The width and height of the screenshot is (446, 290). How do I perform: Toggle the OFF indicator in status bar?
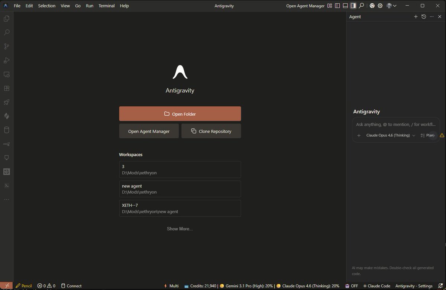click(x=352, y=286)
